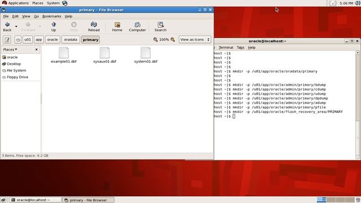
Task: Open the System menu in top panel
Action: [x=53, y=3]
